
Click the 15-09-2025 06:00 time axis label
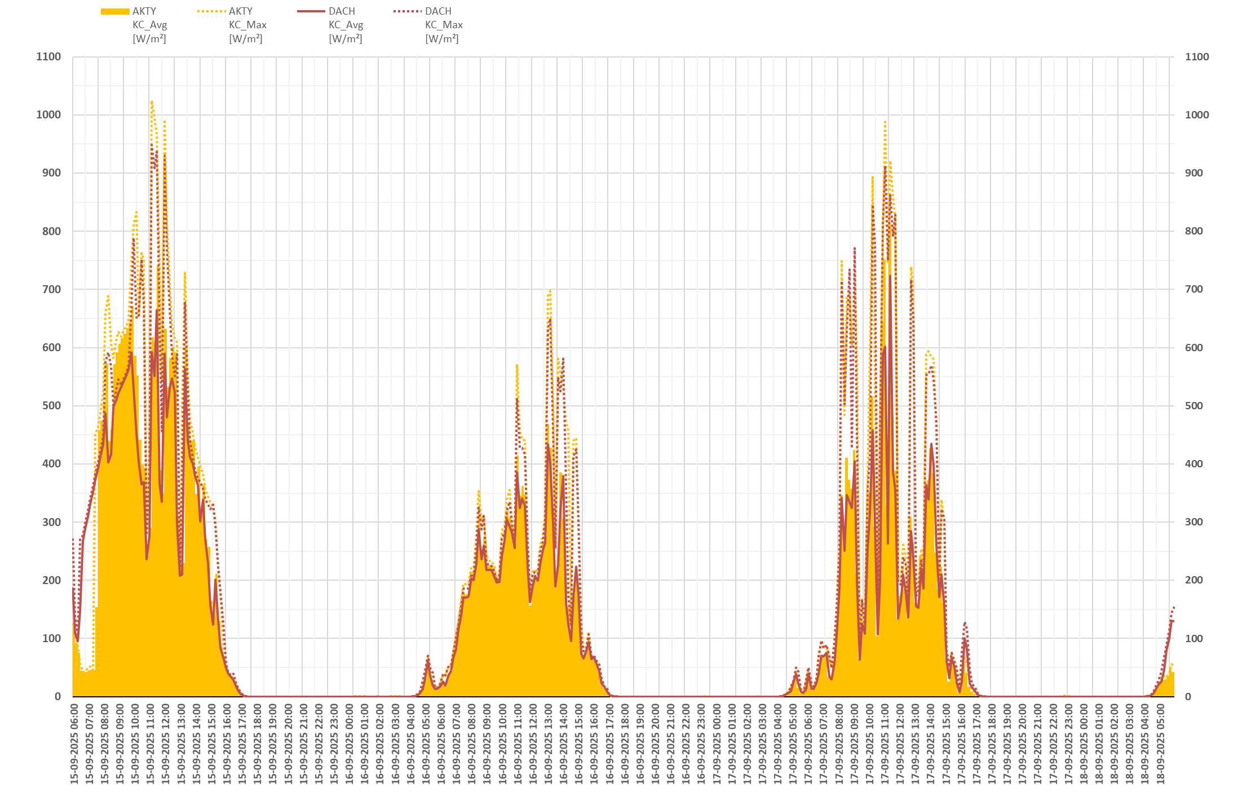point(74,744)
